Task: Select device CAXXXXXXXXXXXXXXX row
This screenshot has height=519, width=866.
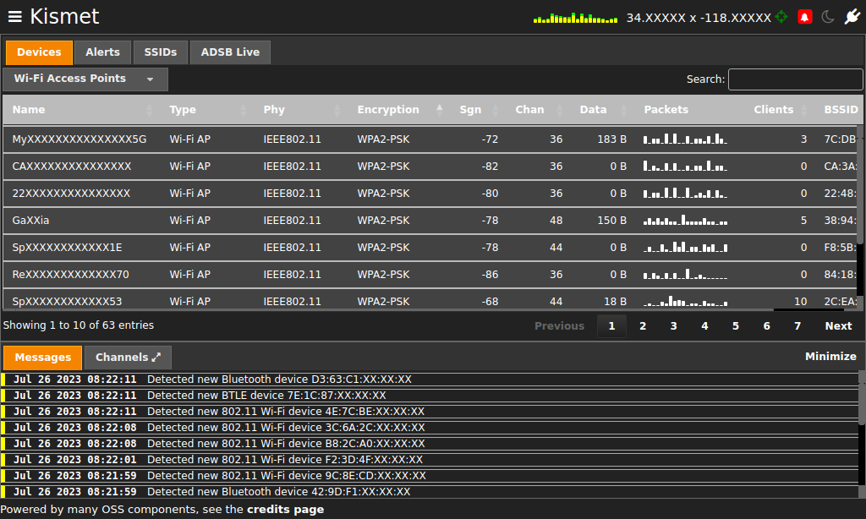Action: coord(430,167)
